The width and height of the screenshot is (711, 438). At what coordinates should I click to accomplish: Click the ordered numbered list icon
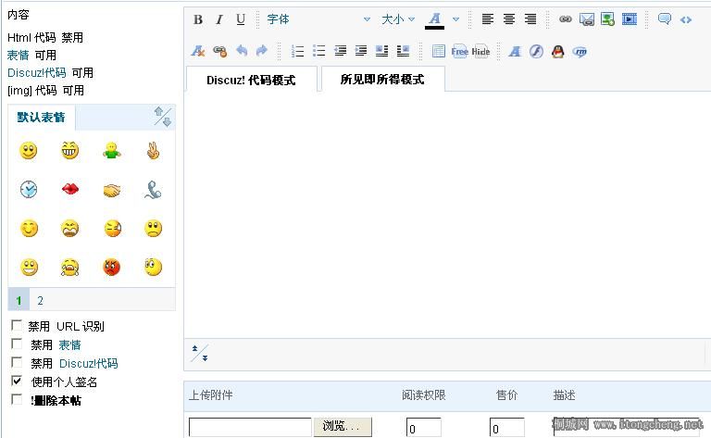tap(298, 51)
